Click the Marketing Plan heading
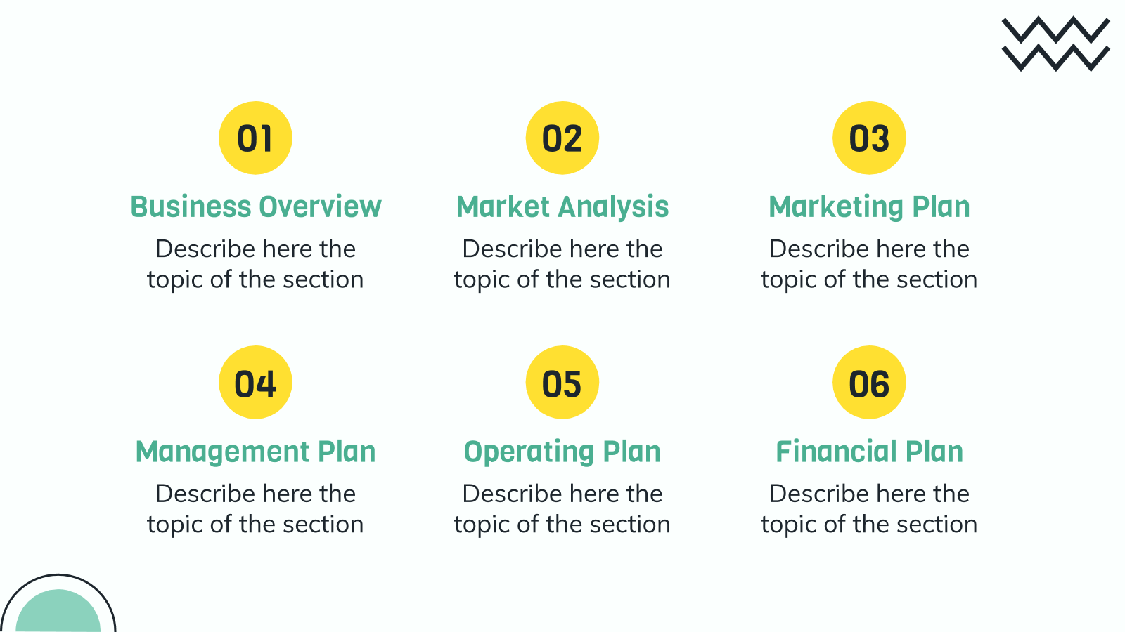The image size is (1125, 632). click(869, 207)
